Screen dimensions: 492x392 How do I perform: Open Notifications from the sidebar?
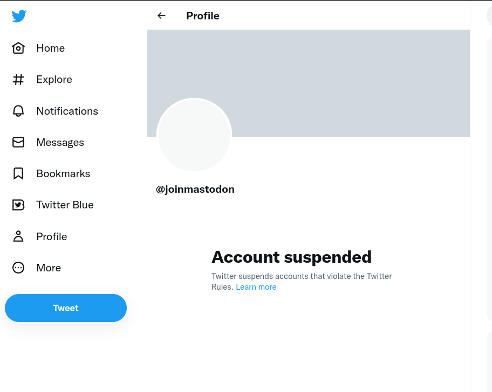tap(67, 111)
